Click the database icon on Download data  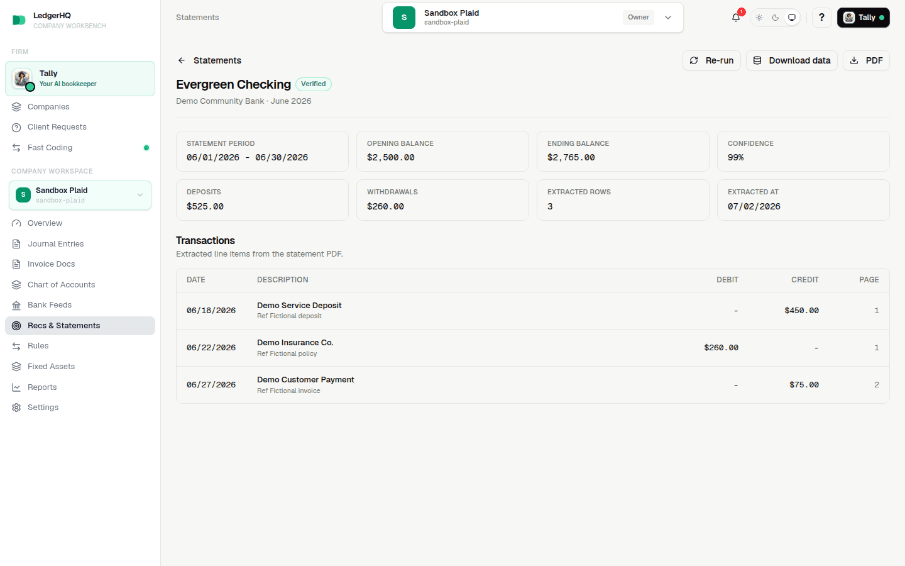click(757, 60)
